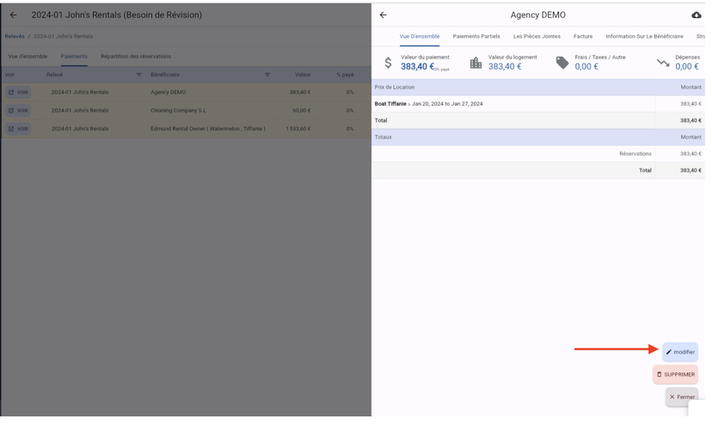Click back arrow beside 2024-01 John's Rentals title

click(x=13, y=15)
